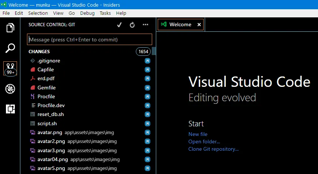Click the M status badge for Procfile.dev

click(x=147, y=105)
